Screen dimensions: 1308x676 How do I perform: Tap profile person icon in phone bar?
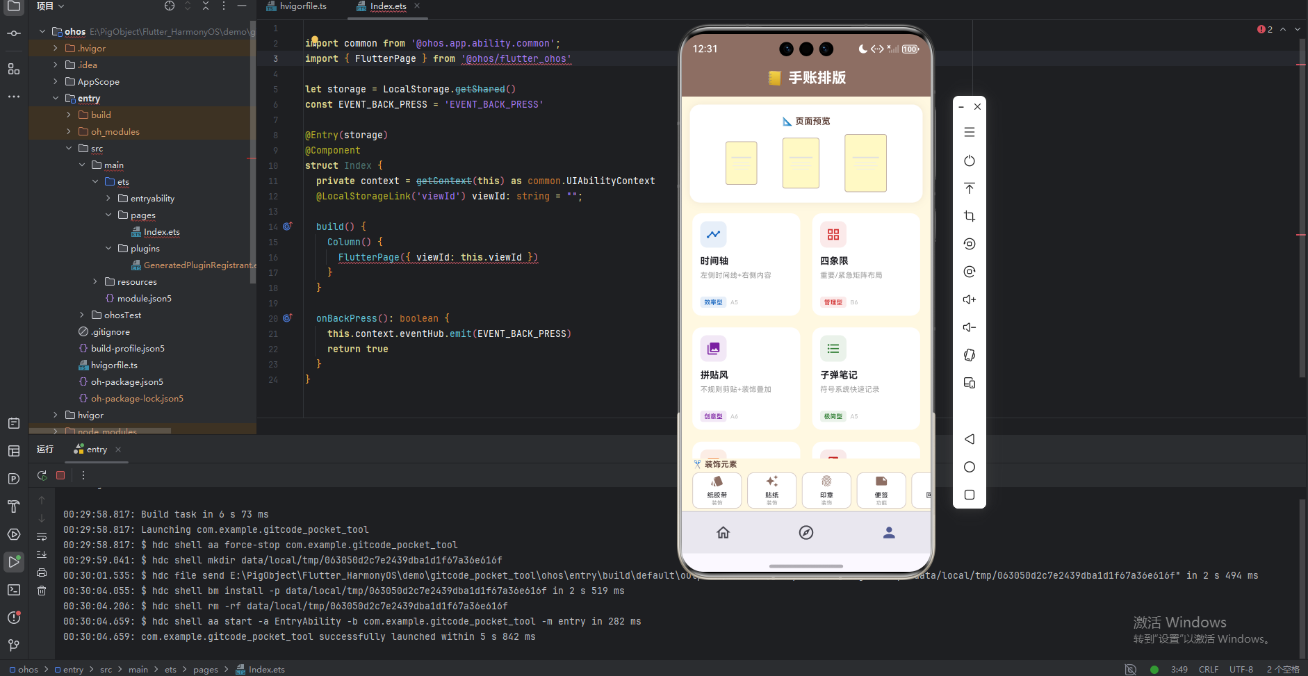tap(889, 533)
